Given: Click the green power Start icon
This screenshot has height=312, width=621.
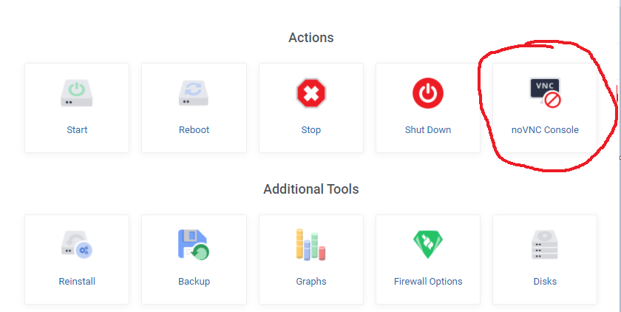Looking at the screenshot, I should (77, 93).
